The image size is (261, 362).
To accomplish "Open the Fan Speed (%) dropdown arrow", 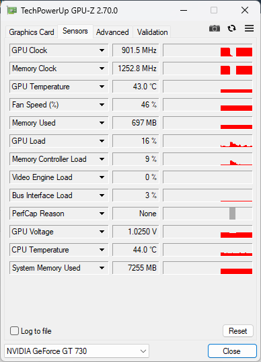I will [102, 105].
